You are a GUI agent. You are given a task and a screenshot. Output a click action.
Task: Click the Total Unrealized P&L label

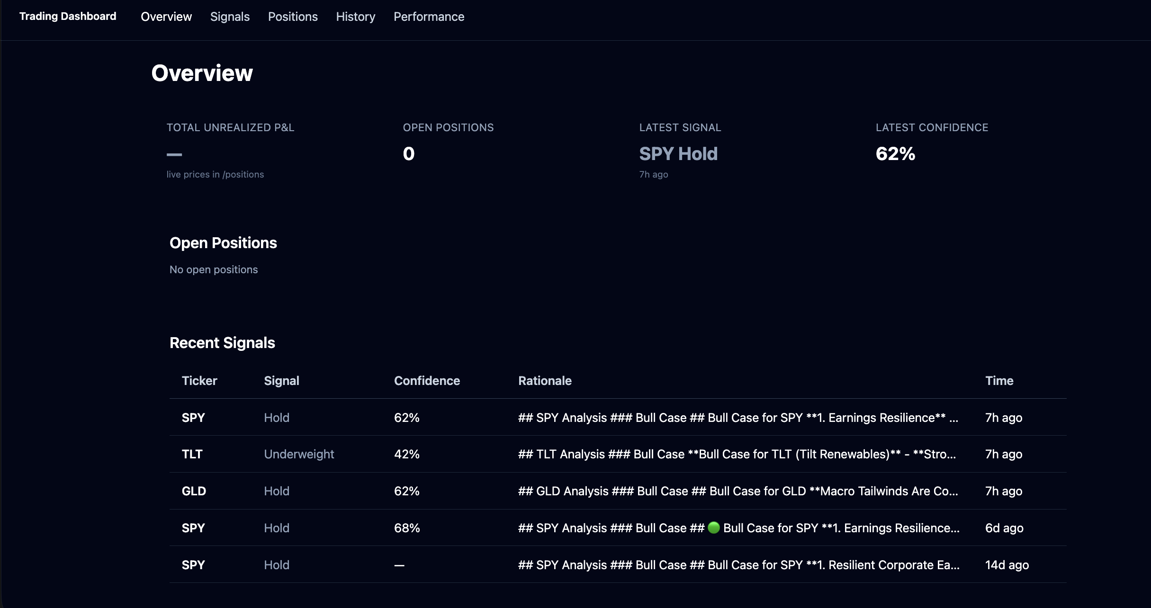point(230,127)
